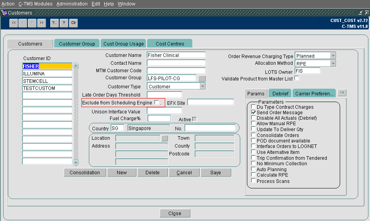Click the Clr toolbar button

74,23
